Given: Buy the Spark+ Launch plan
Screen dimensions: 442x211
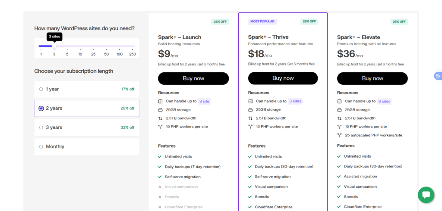Looking at the screenshot, I should [x=193, y=78].
